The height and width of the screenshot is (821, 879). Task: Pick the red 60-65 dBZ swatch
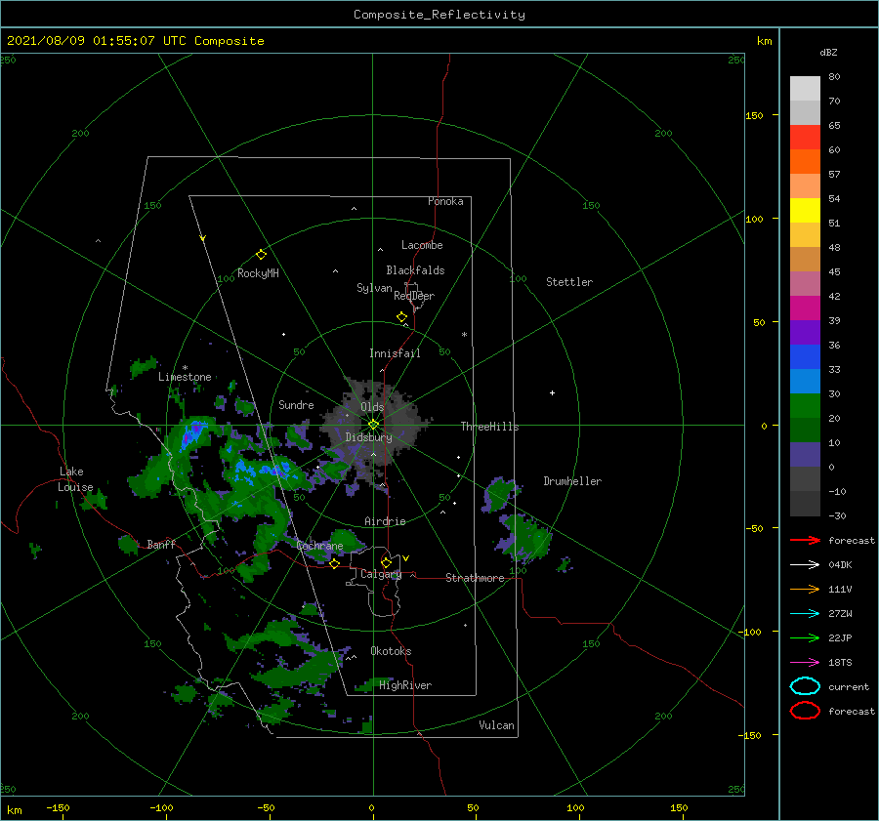pyautogui.click(x=805, y=138)
